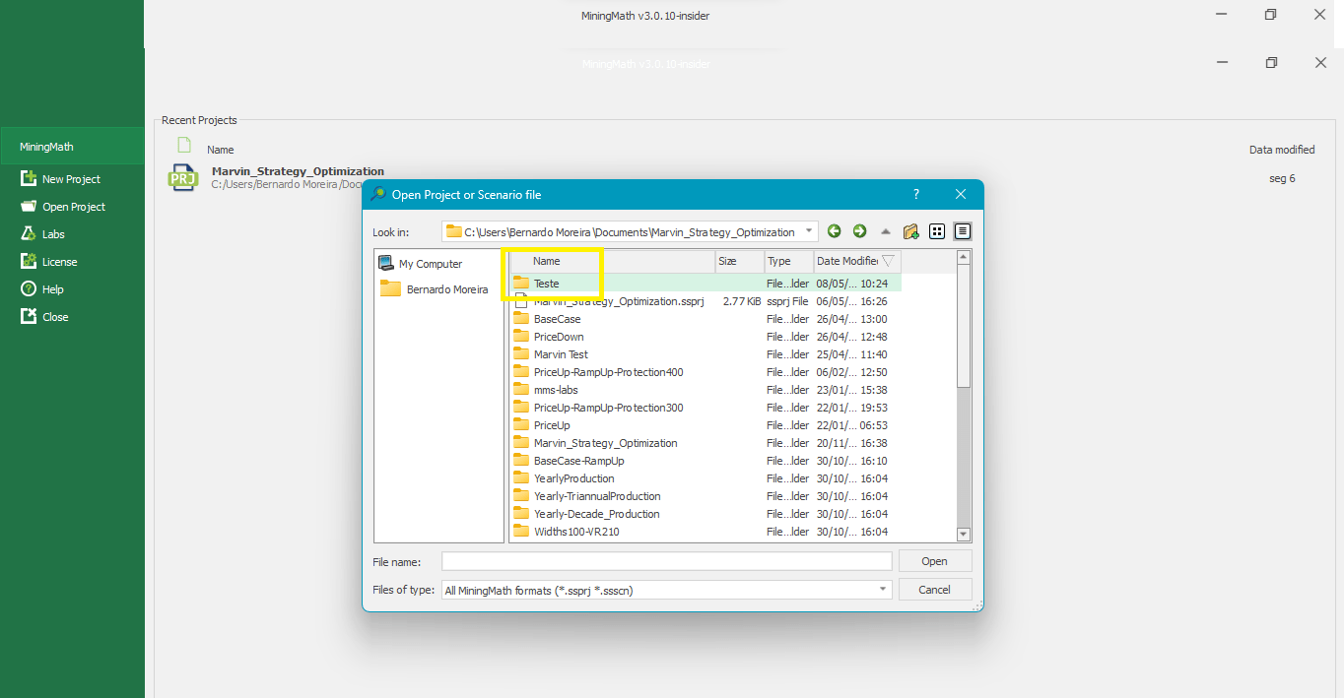This screenshot has height=698, width=1344.
Task: Click the dialog's question mark help button
Action: 916,195
